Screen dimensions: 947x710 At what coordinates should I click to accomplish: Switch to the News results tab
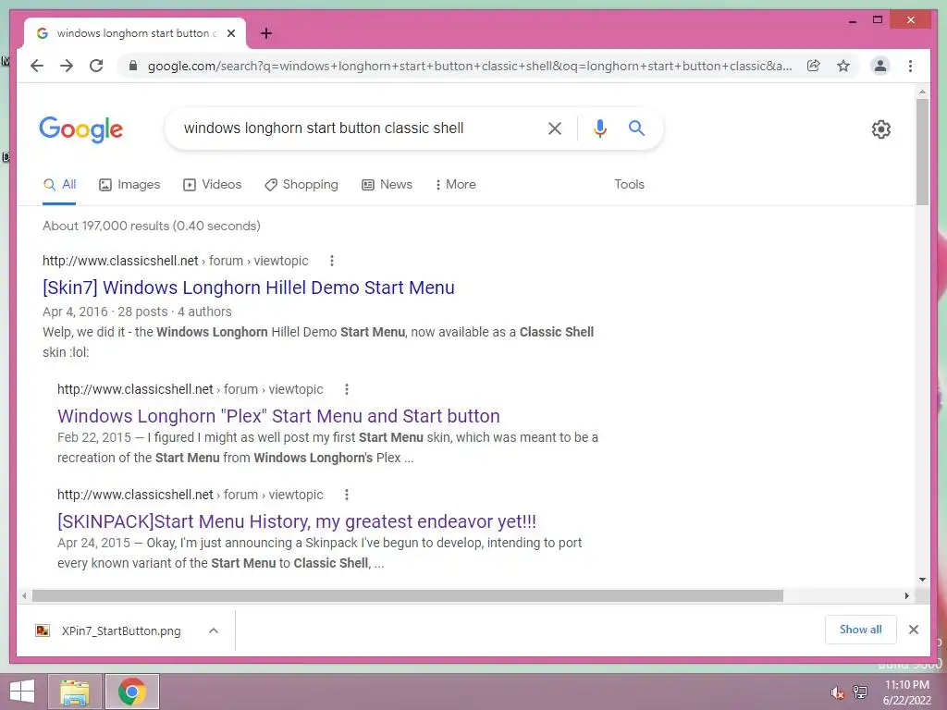[387, 185]
